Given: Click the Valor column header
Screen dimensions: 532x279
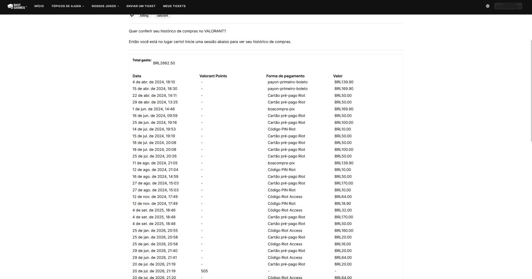Looking at the screenshot, I should 338,76.
